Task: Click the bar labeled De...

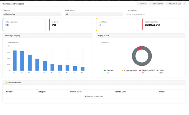Action: (x=30, y=63)
